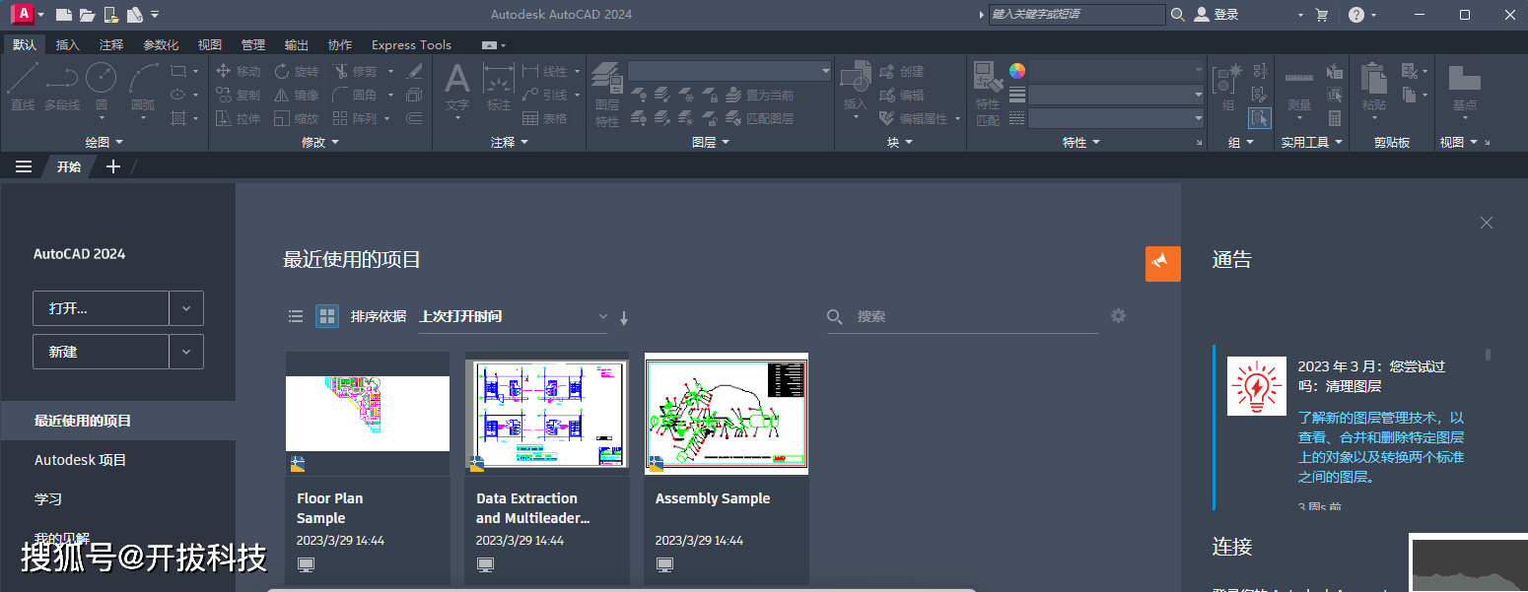The width and height of the screenshot is (1528, 592).
Task: Open Autodesk App Store cart icon
Action: pos(1322,15)
